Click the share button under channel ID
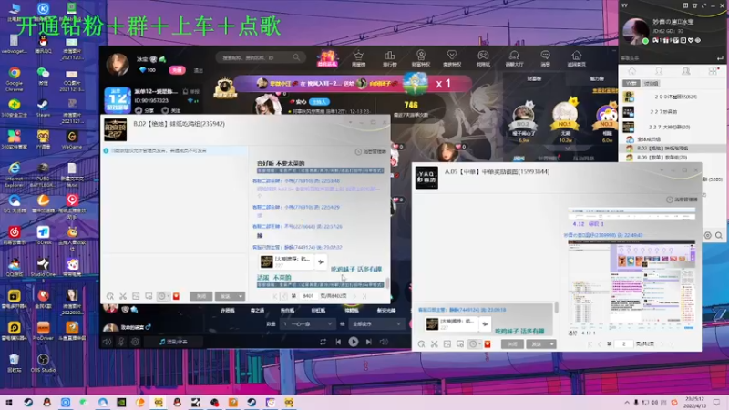729x410 pixels. click(145, 110)
